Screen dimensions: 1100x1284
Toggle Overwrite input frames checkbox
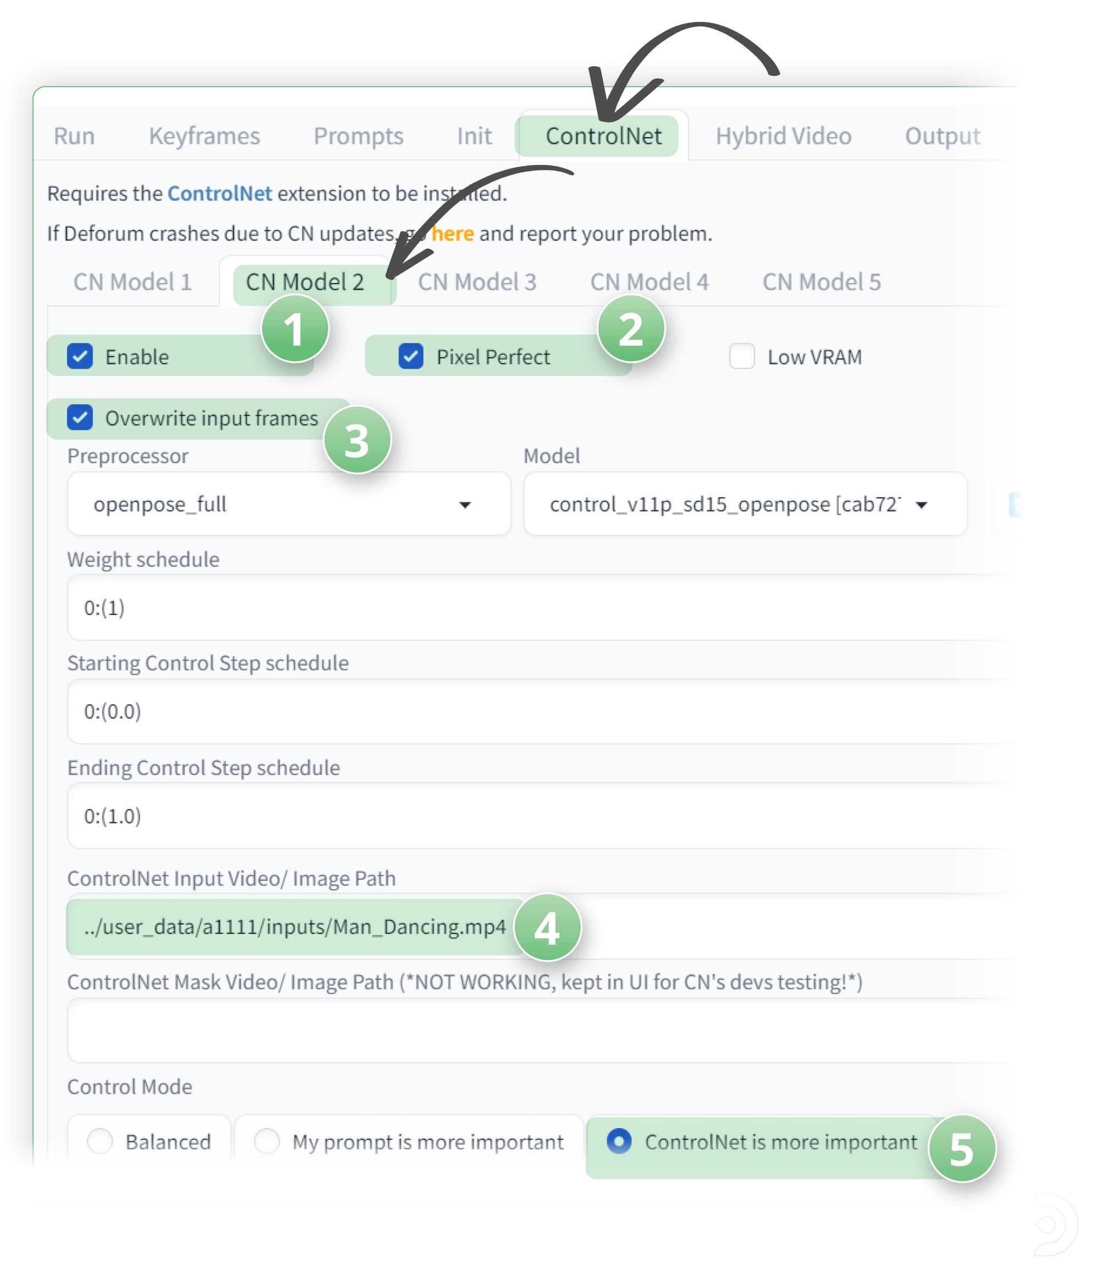[x=80, y=418]
